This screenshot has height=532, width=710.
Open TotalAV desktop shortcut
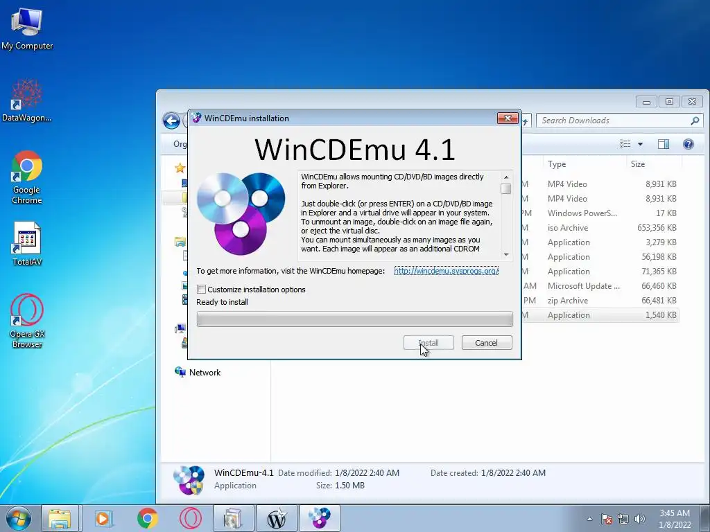(27, 243)
